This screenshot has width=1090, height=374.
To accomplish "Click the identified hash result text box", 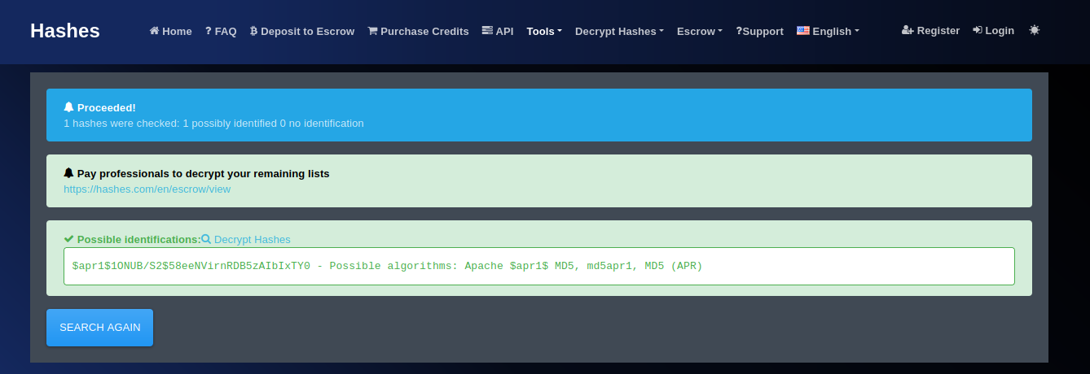I will coord(538,266).
